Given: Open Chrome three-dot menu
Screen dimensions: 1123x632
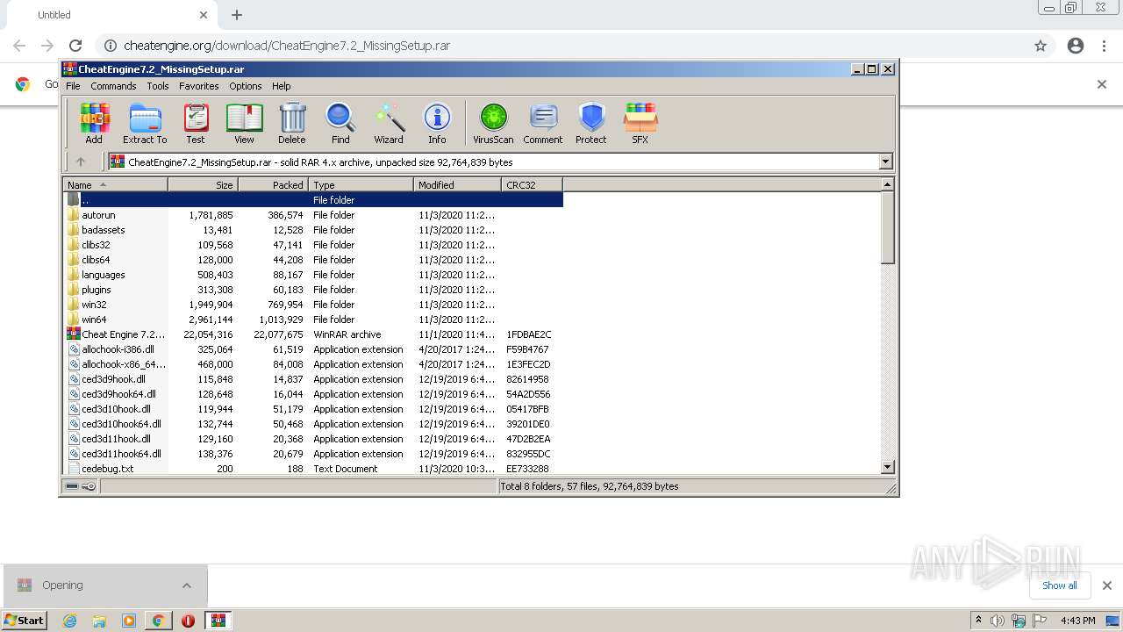Looking at the screenshot, I should click(1104, 46).
